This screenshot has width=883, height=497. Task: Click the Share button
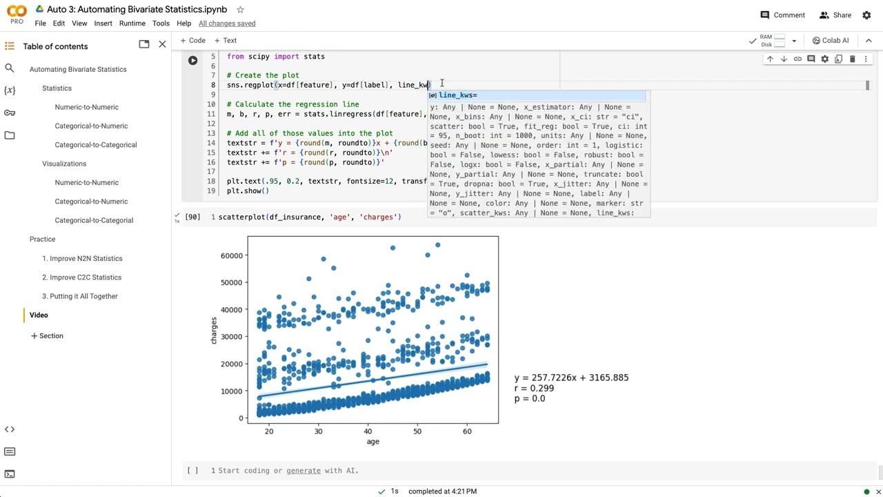click(835, 15)
